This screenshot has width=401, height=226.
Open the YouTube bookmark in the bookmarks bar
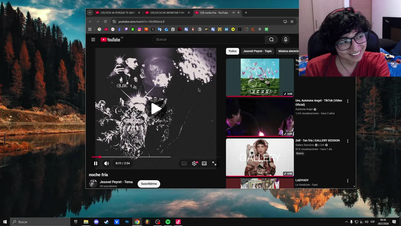[106, 29]
